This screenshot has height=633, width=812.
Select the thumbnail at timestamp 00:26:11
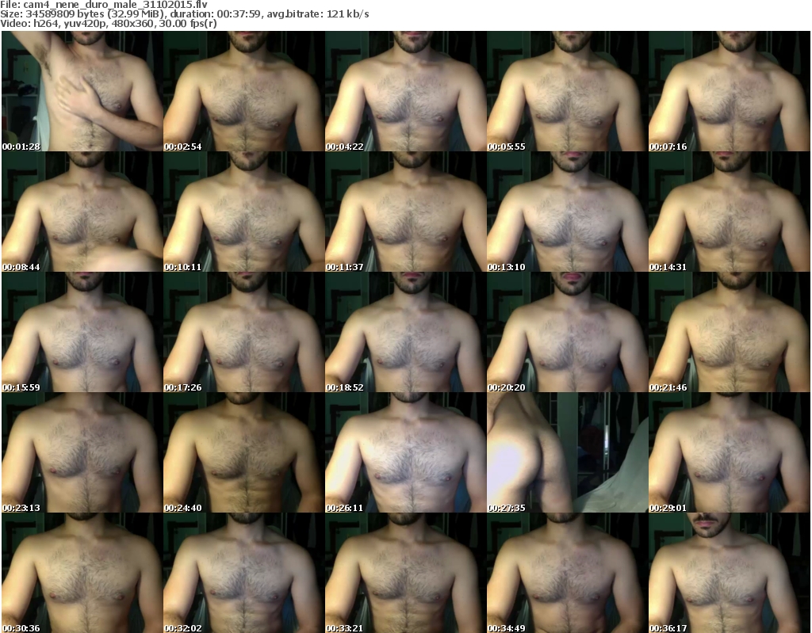click(x=405, y=452)
